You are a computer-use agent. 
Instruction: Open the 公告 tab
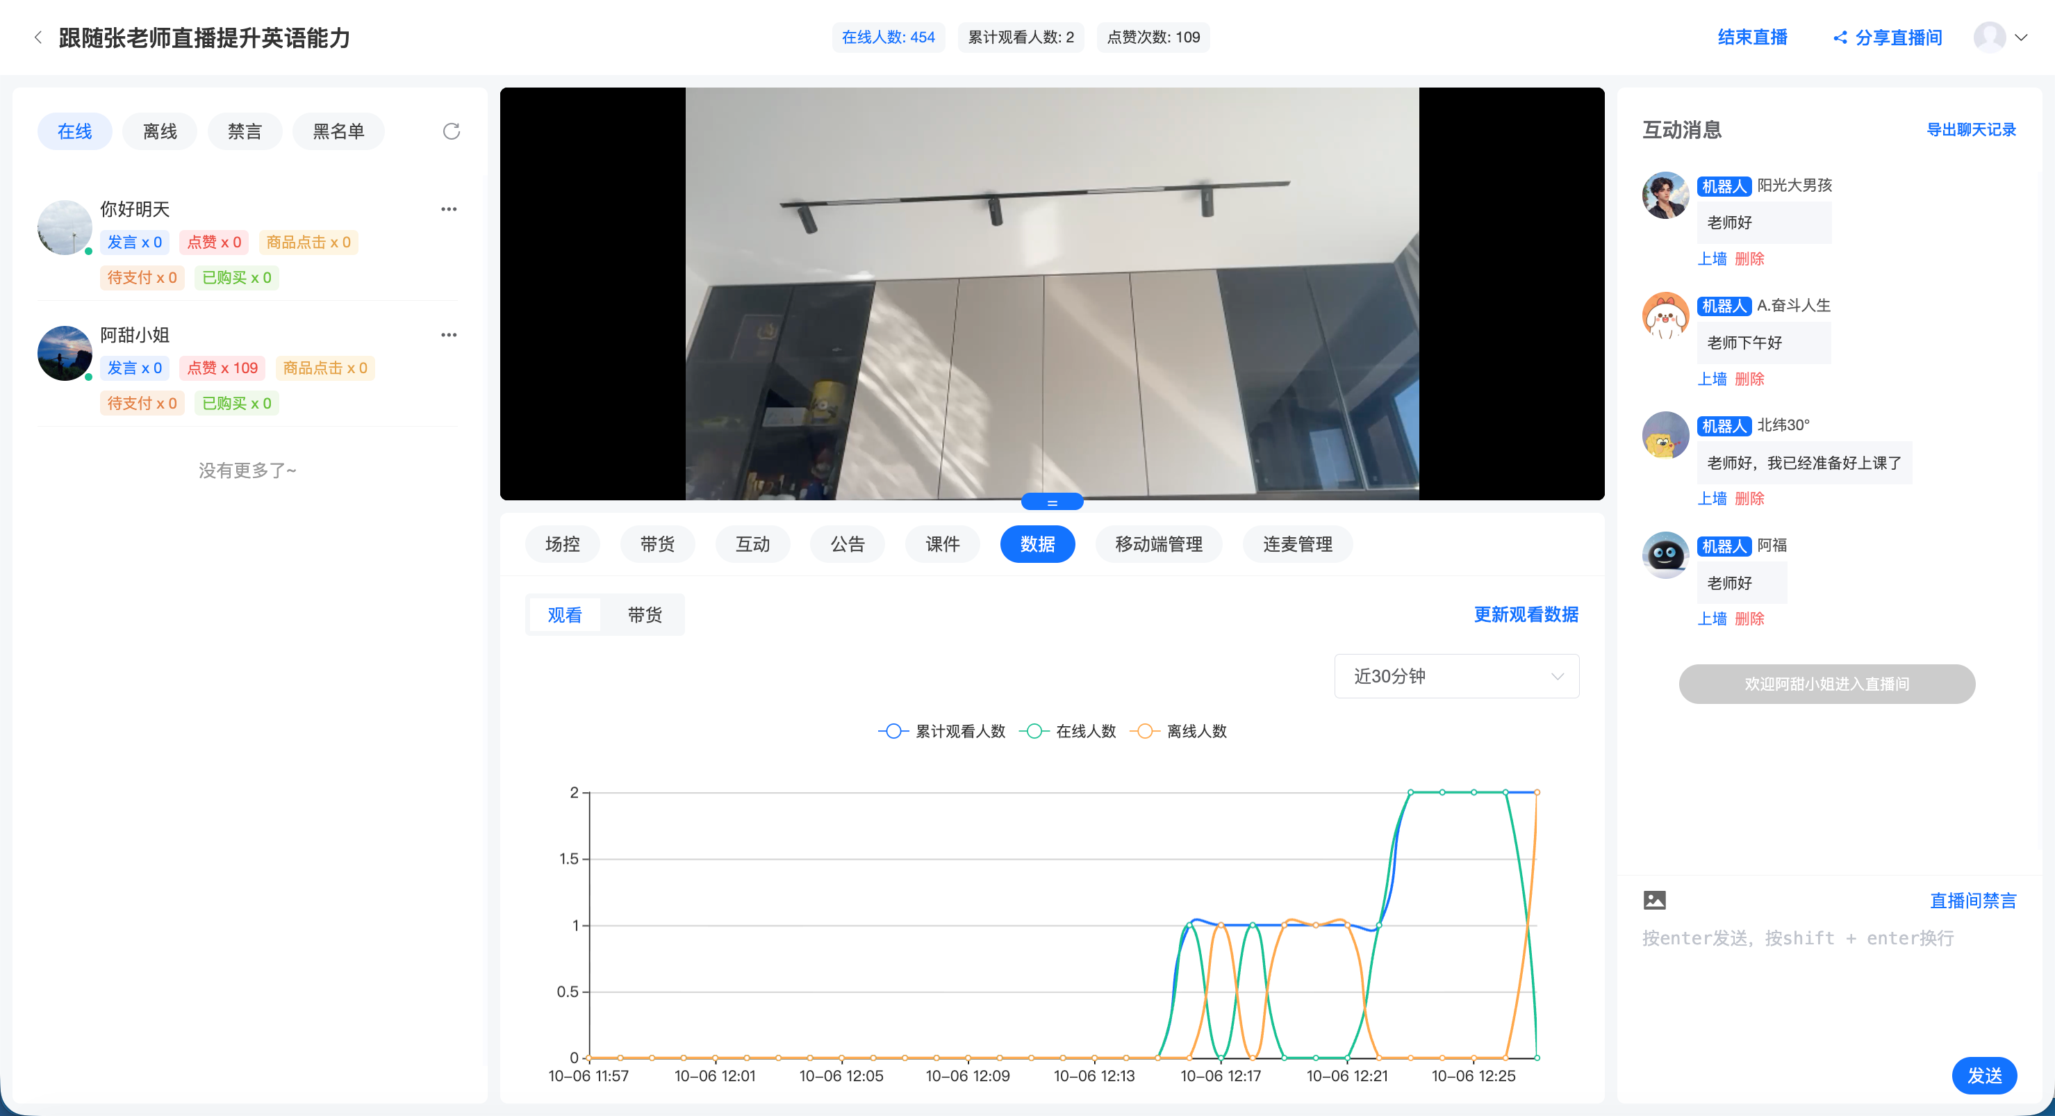[847, 544]
